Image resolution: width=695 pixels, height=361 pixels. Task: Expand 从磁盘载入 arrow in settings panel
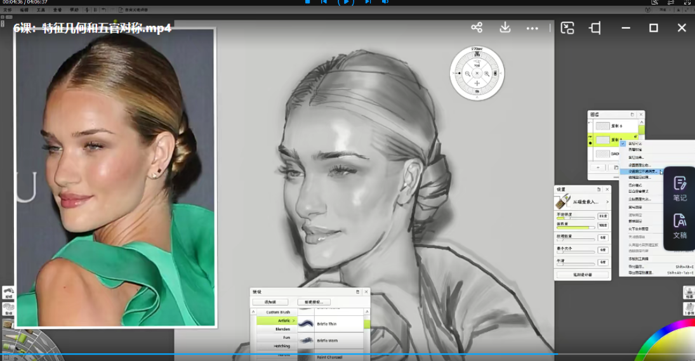click(607, 202)
